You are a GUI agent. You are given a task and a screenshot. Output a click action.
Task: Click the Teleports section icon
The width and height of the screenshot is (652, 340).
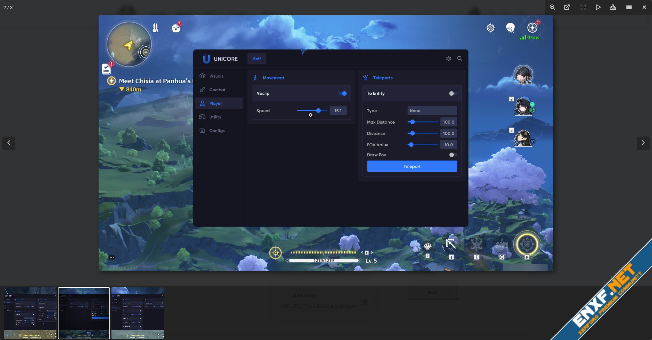pos(365,78)
